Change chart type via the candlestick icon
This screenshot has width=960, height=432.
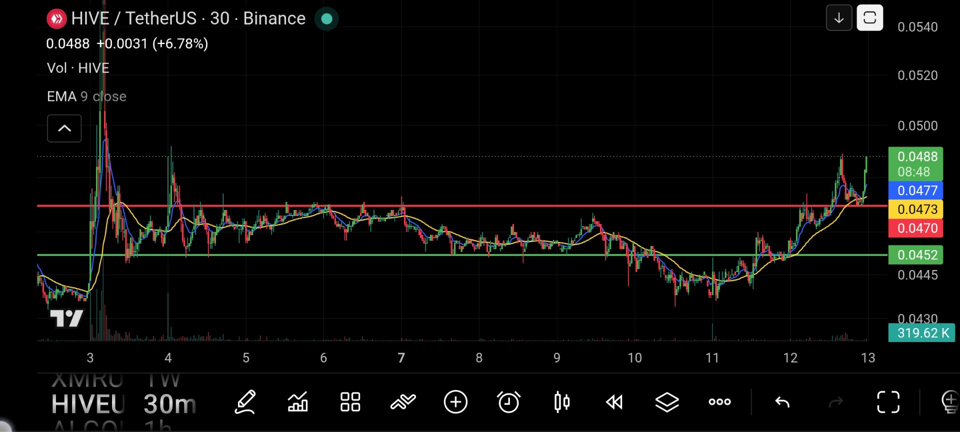coord(561,402)
